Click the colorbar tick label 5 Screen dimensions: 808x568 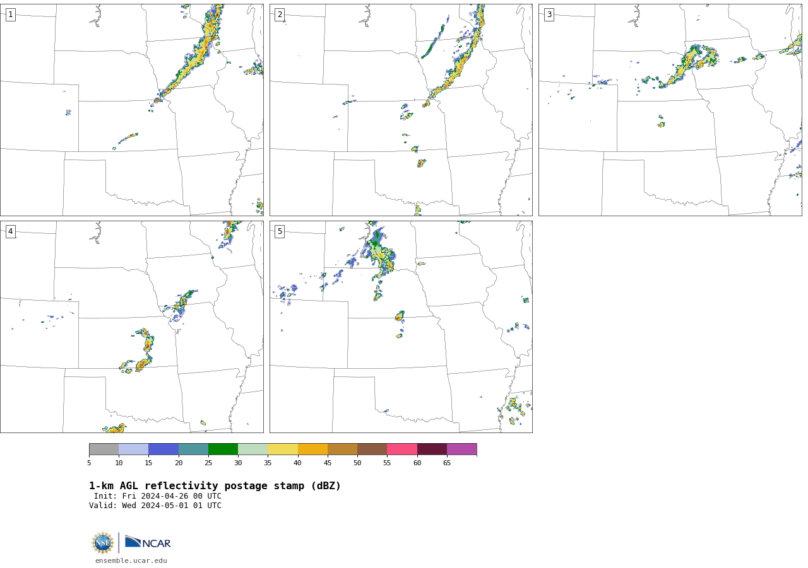(x=89, y=463)
